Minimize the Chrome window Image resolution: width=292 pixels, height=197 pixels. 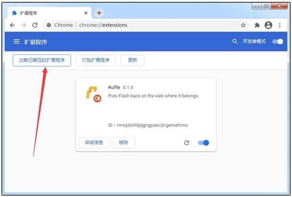click(x=257, y=6)
